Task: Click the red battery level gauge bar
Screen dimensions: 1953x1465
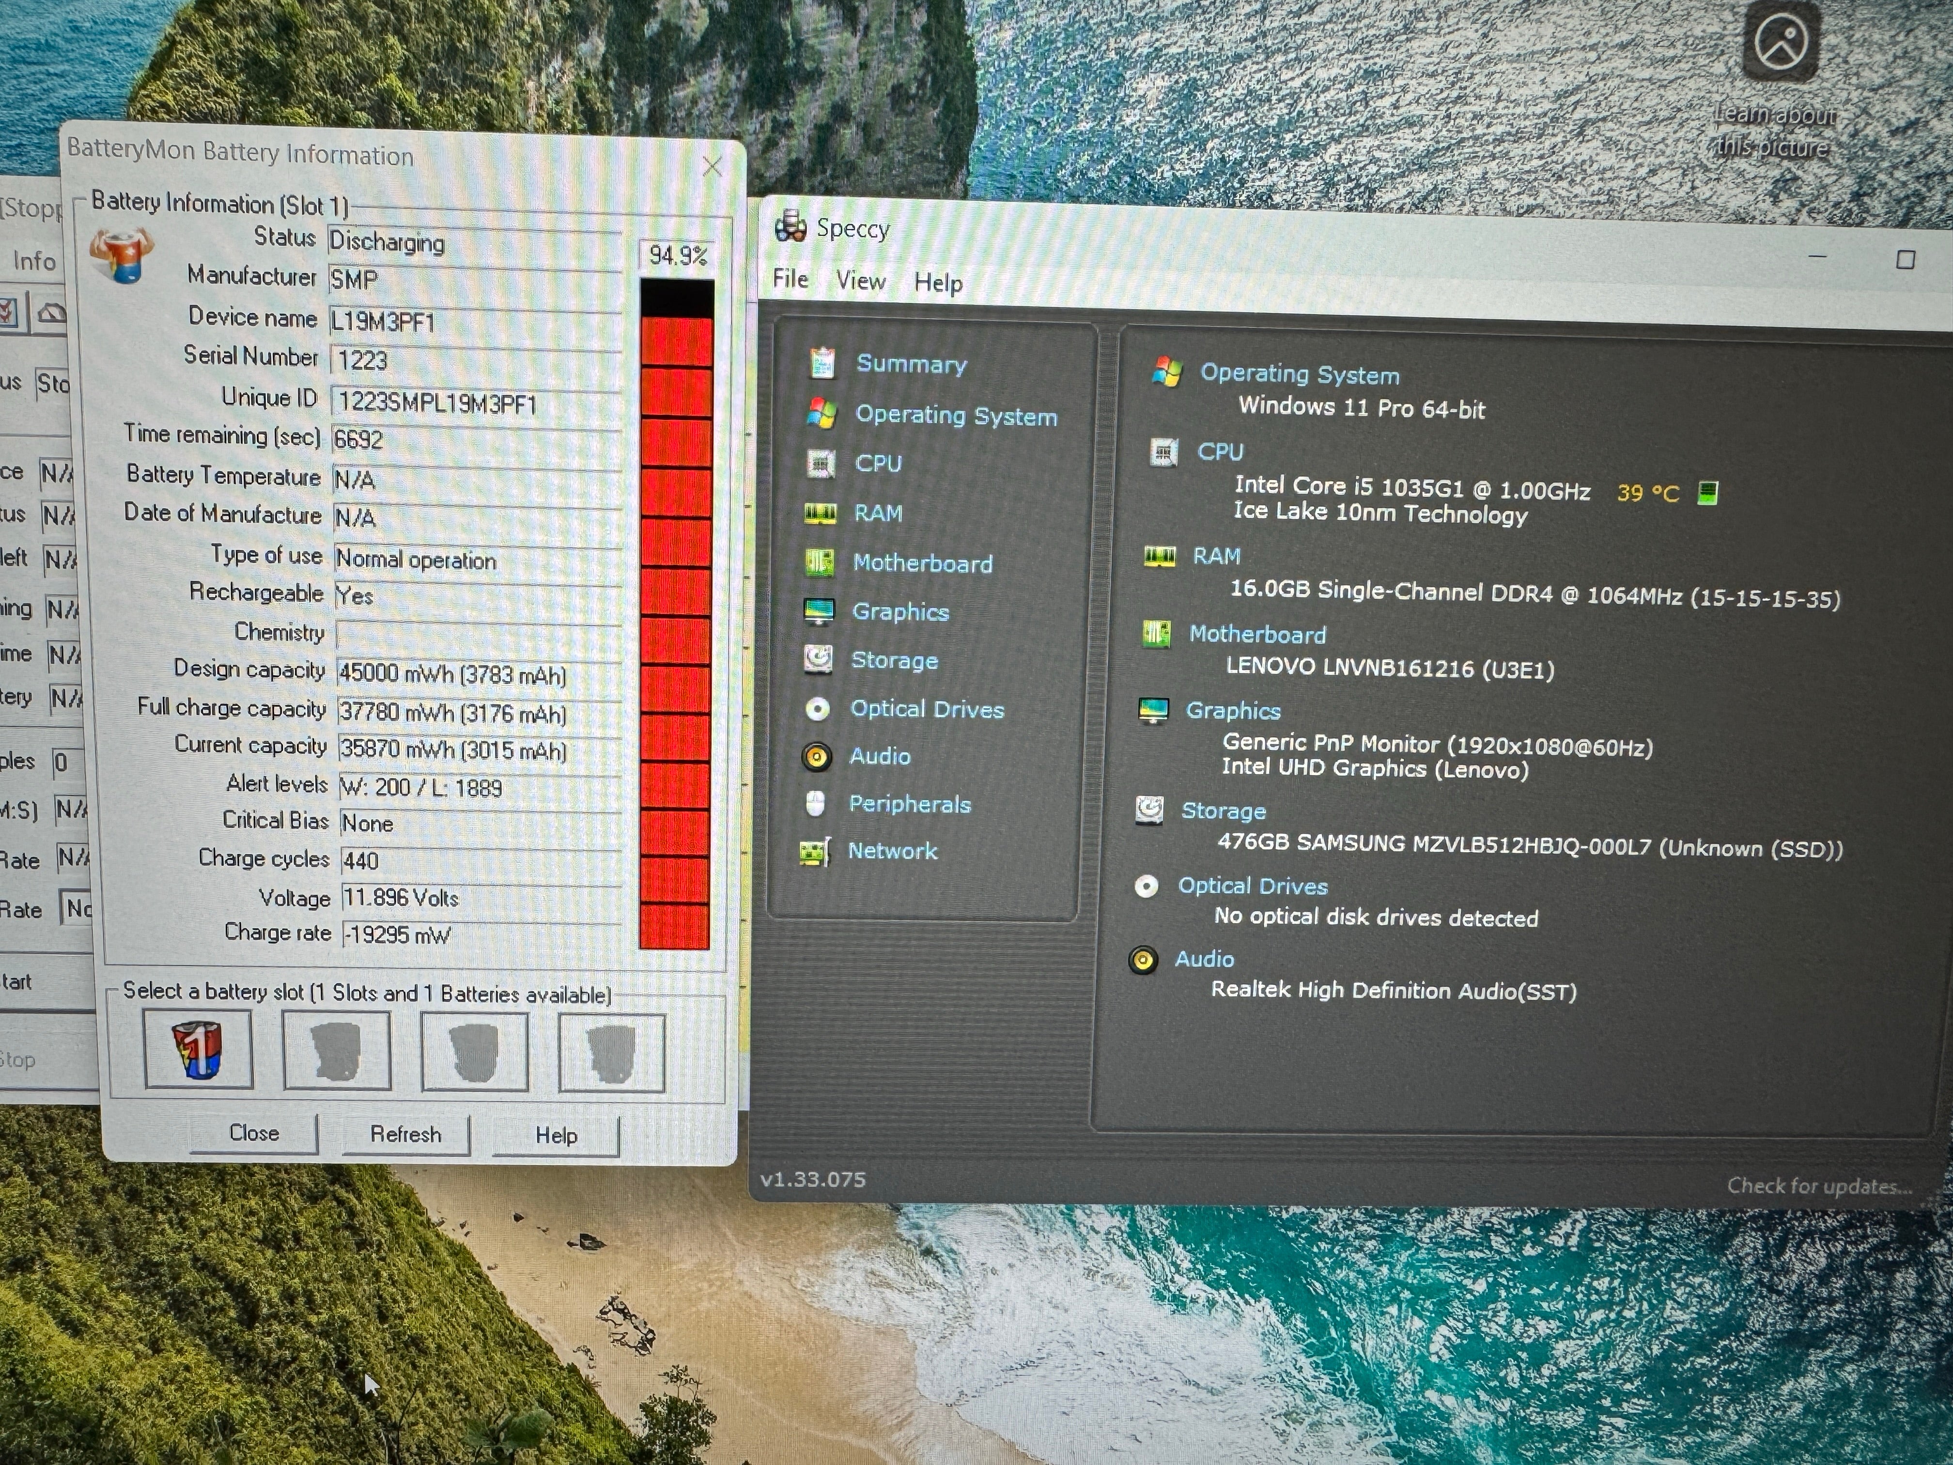Action: pyautogui.click(x=675, y=615)
